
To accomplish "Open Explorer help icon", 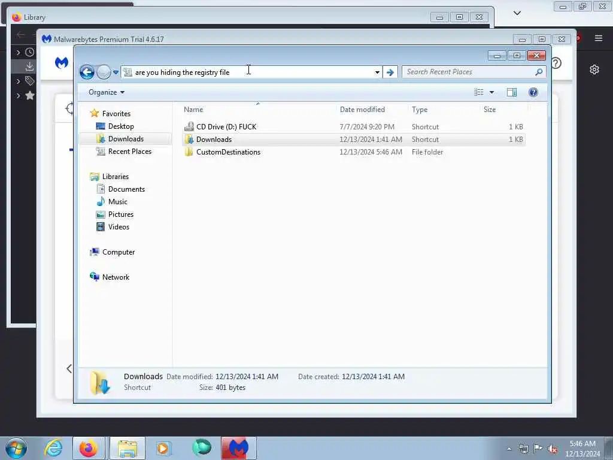I will (533, 92).
